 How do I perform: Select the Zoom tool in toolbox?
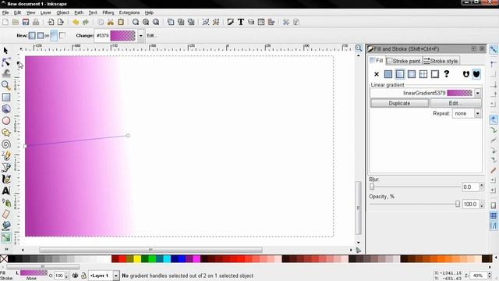coord(5,85)
